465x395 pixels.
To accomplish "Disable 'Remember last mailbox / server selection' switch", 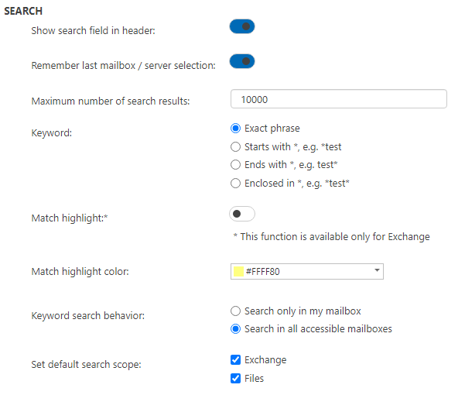I will [242, 61].
